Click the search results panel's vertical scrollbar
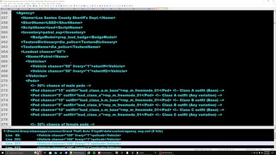276x155 pixels. pos(275,139)
